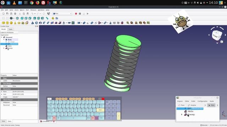This screenshot has width=227, height=127.
Task: Switch to the View properties tab
Action: click(3, 121)
